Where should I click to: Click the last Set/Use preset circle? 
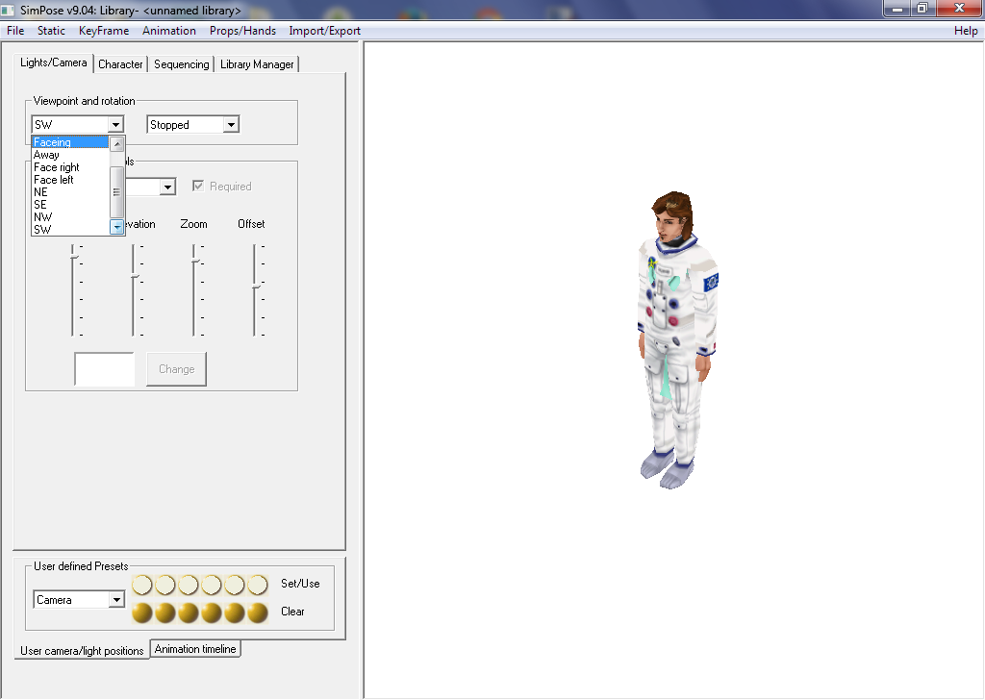(x=258, y=585)
